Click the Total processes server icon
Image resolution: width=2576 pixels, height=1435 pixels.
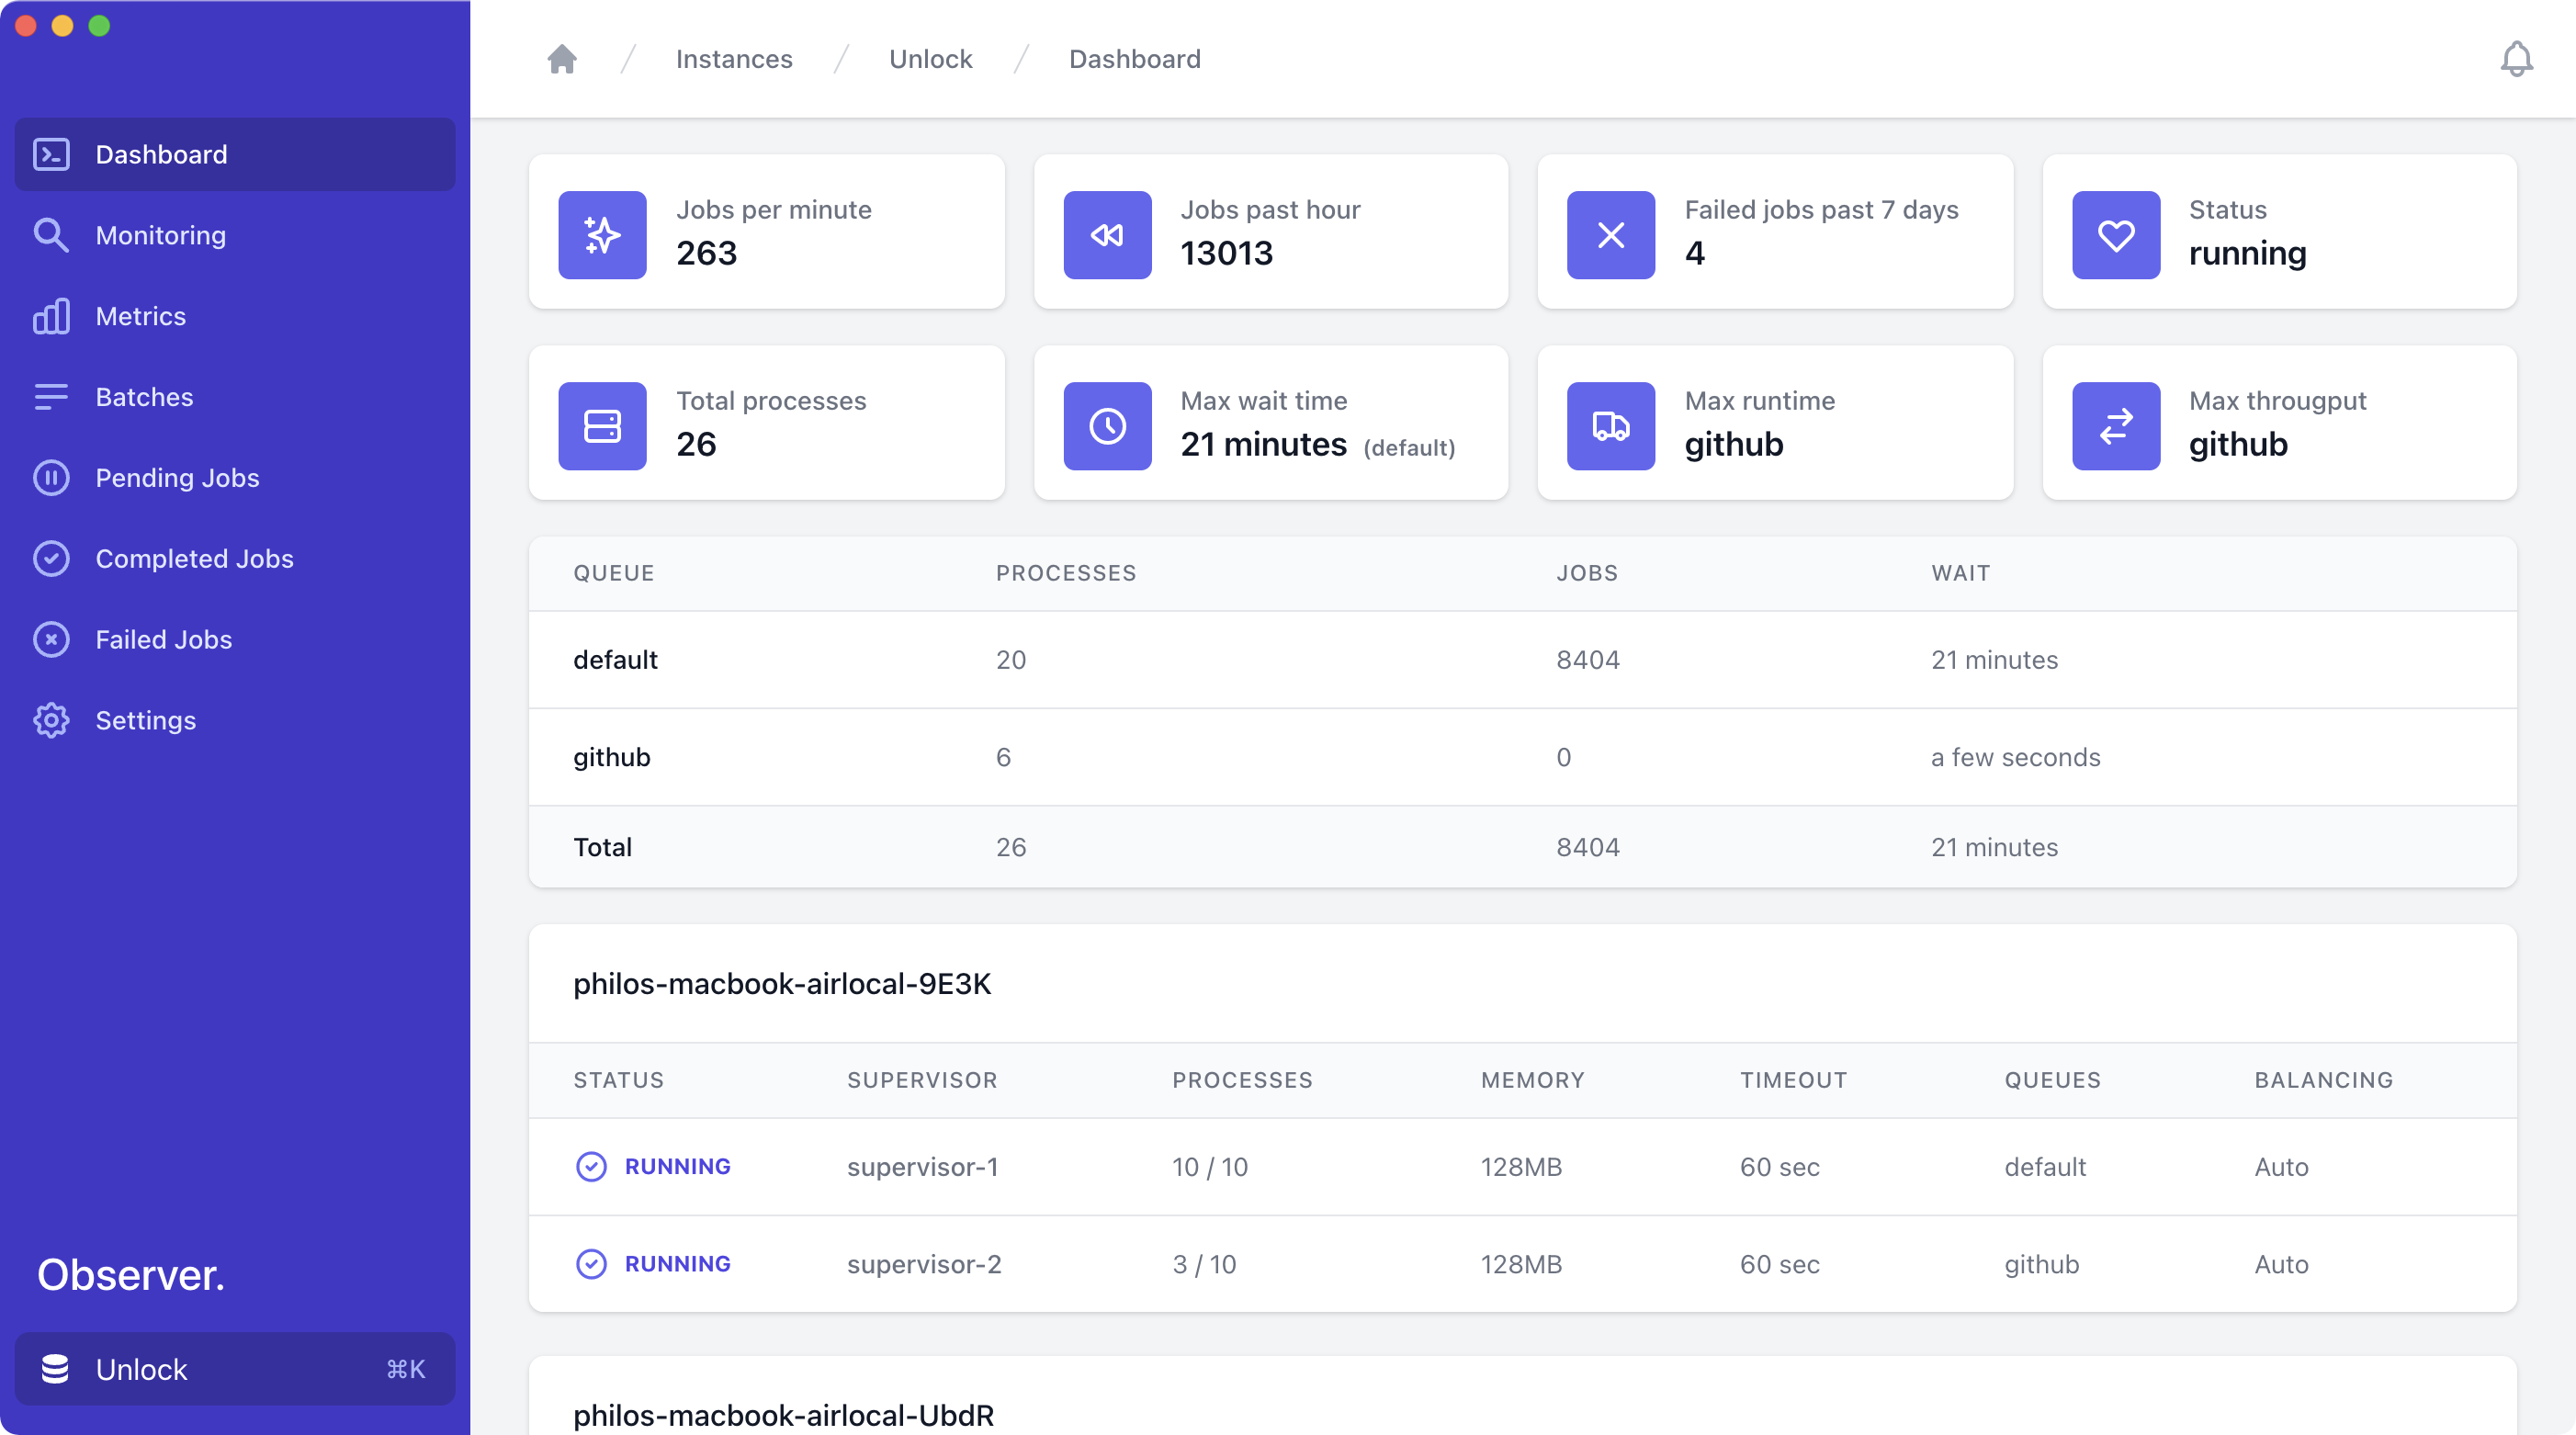[x=602, y=426]
